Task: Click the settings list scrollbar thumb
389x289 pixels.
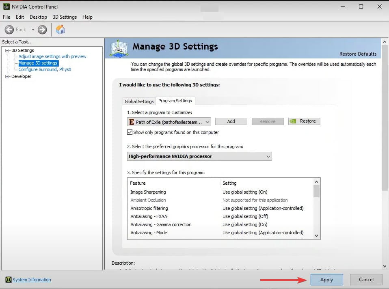Action: 316,191
